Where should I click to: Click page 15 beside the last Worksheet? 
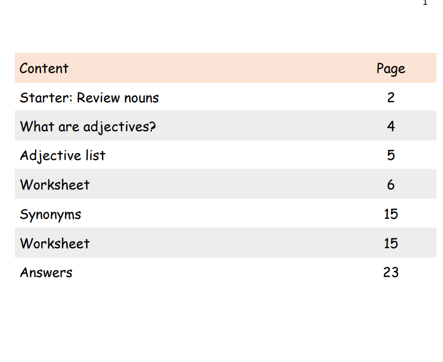point(391,243)
